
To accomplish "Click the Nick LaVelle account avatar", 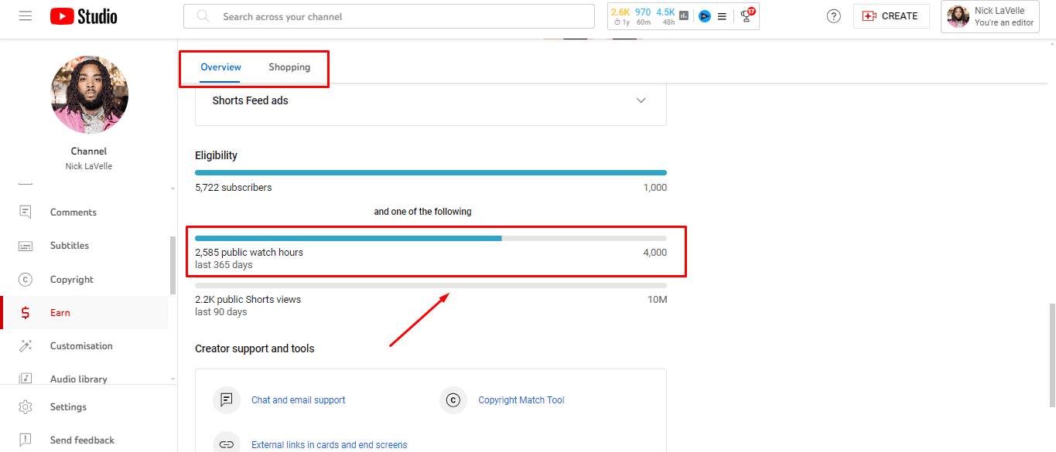I will 958,16.
